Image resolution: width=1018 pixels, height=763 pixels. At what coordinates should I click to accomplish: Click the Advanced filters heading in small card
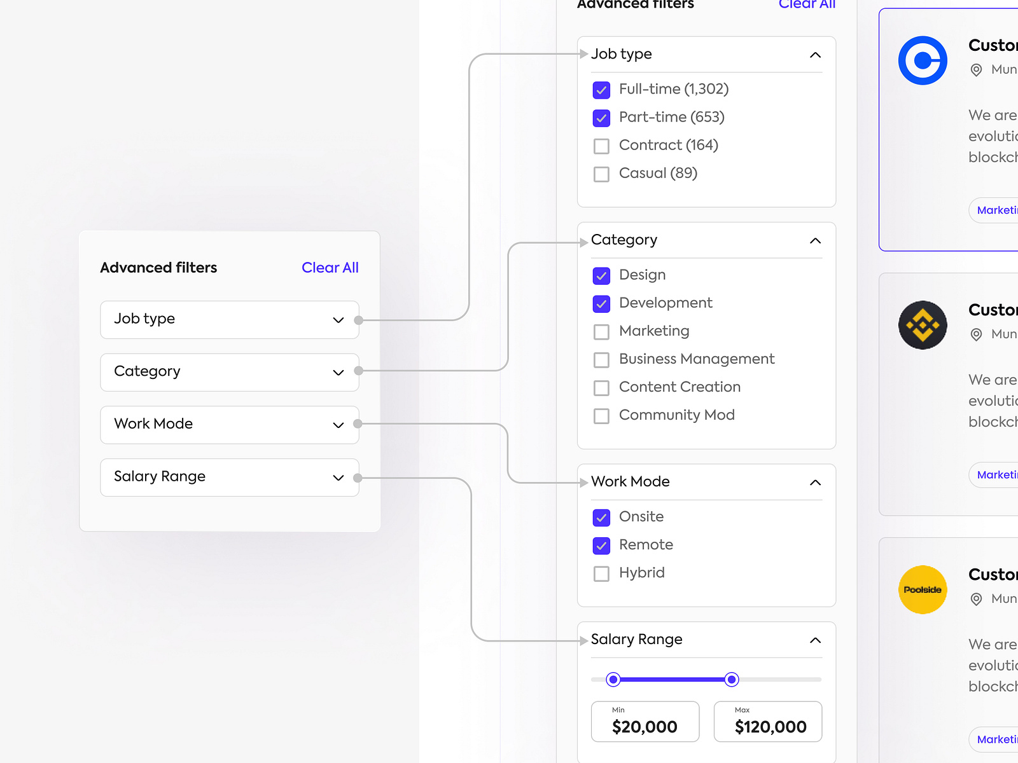point(158,268)
